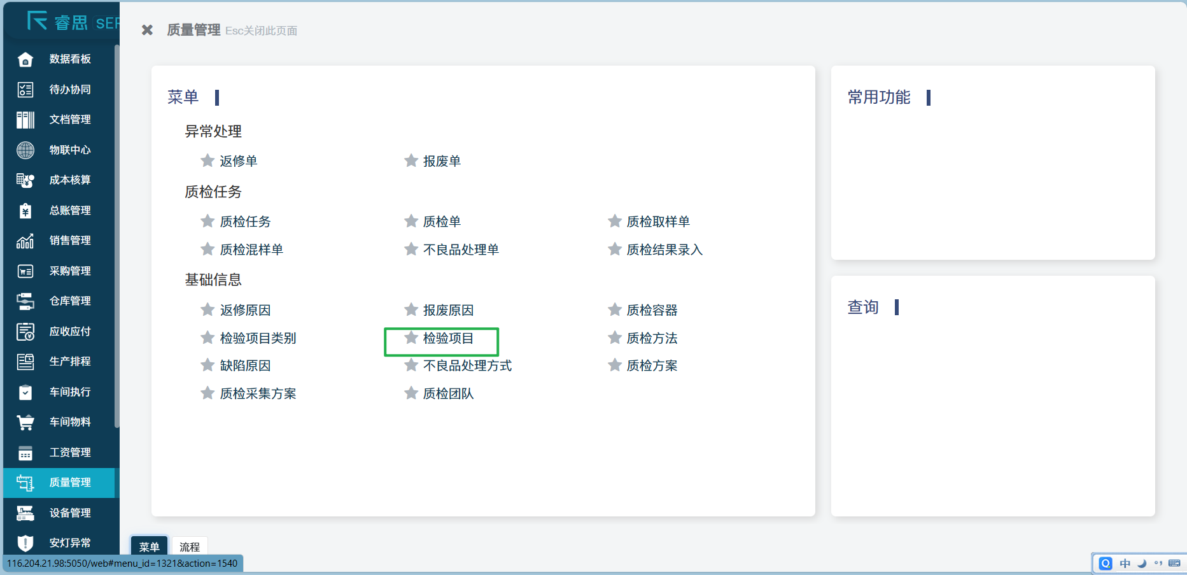1187x575 pixels.
Task: Open 文档管理 from the sidebar icon
Action: pyautogui.click(x=25, y=120)
